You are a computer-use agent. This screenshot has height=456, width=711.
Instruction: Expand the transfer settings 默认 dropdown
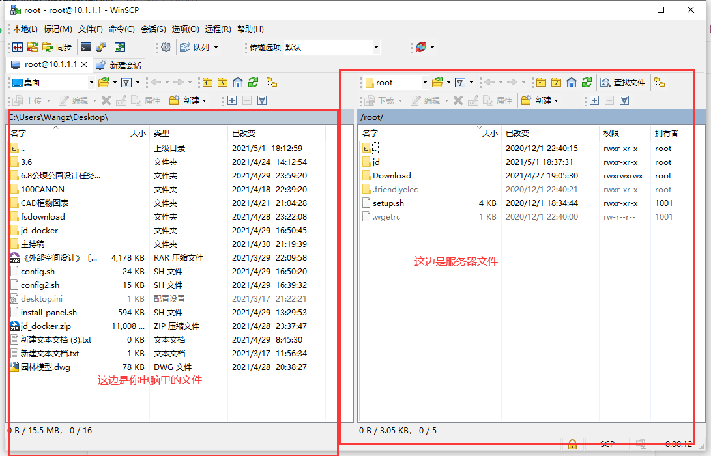tap(376, 47)
